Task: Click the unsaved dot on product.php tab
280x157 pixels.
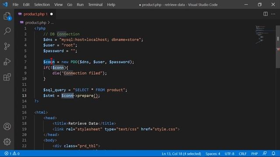Action: [52, 14]
